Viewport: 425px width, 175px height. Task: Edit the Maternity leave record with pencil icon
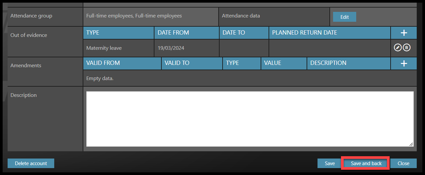[x=398, y=48]
